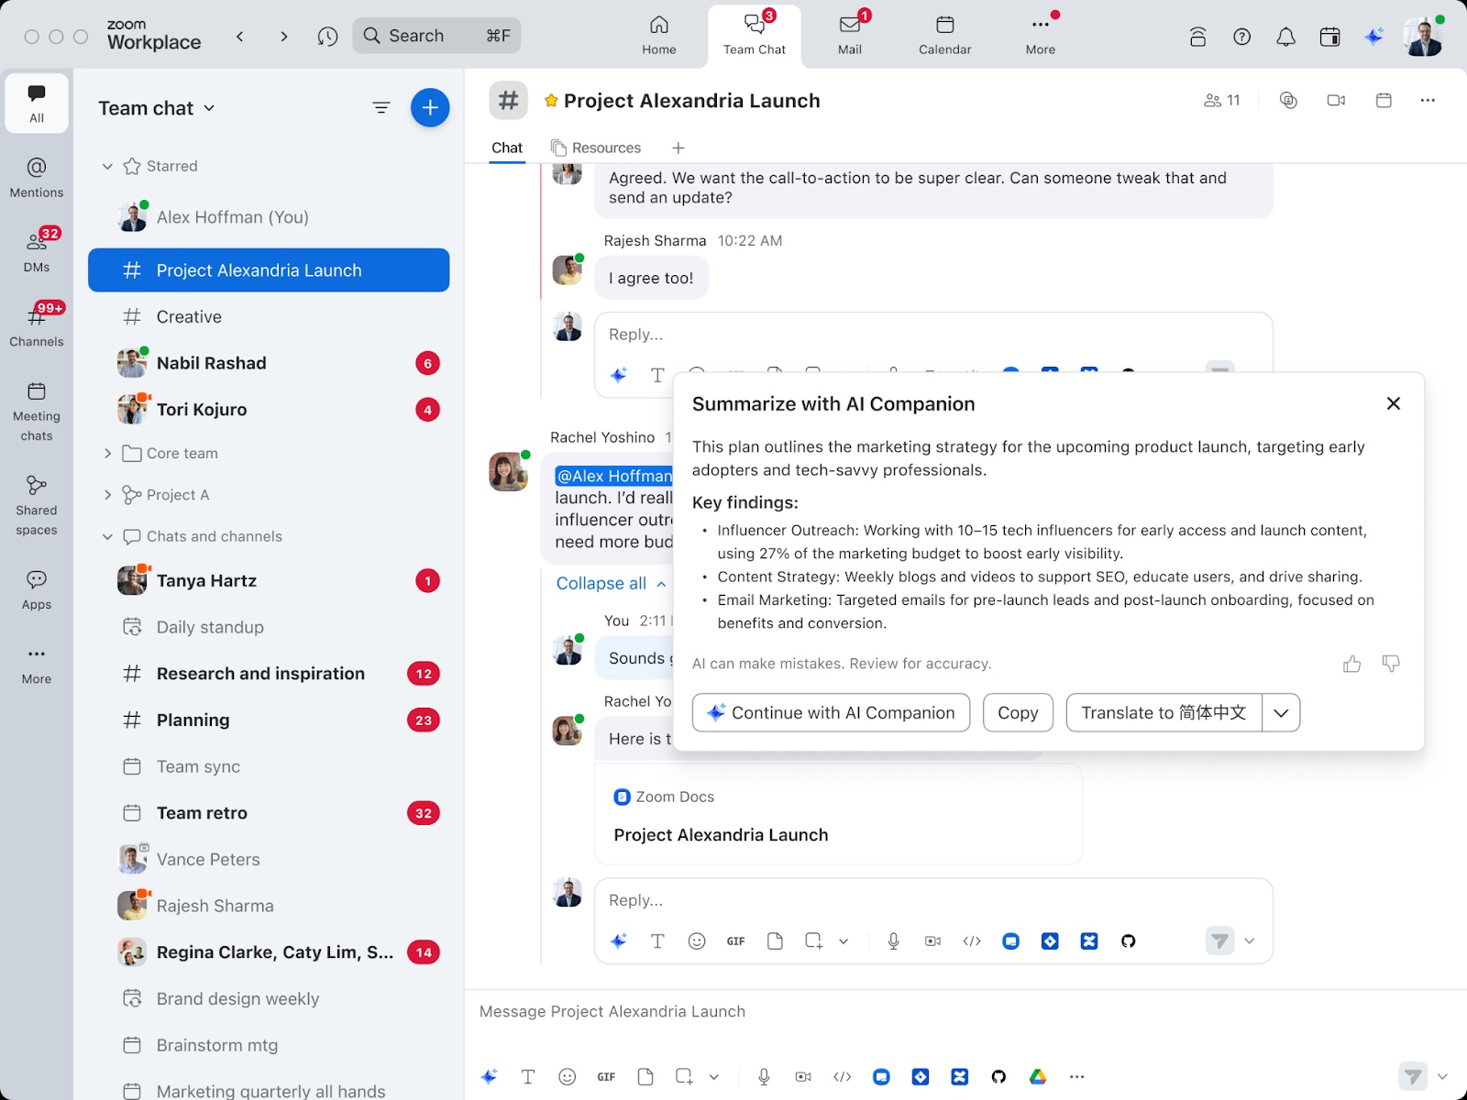This screenshot has width=1467, height=1100.
Task: Open DMs in the sidebar
Action: point(37,251)
